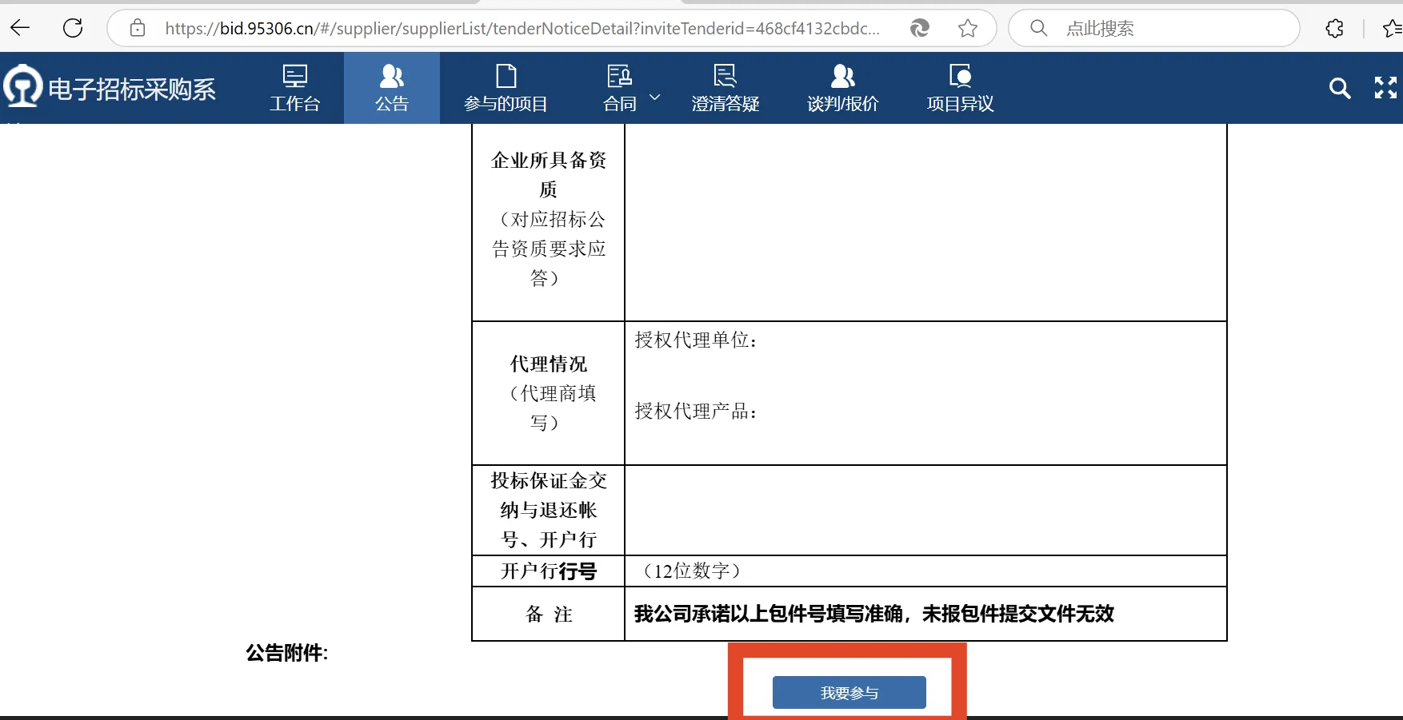Toggle fullscreen with the expand icon
Image resolution: width=1403 pixels, height=720 pixels.
[x=1385, y=89]
